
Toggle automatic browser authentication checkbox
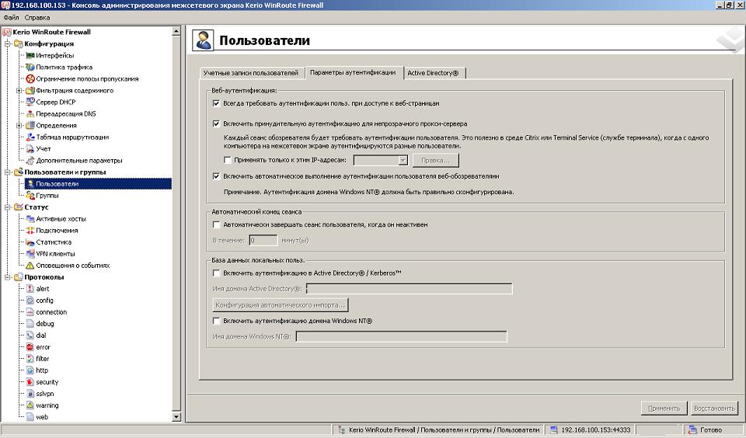click(217, 176)
